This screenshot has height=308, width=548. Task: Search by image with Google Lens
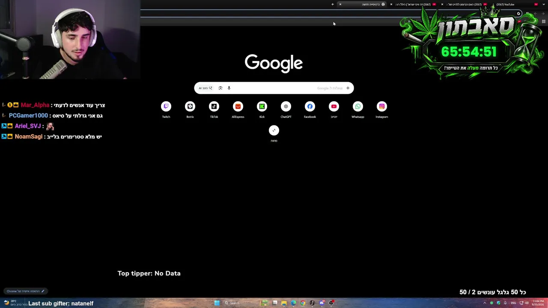(220, 88)
